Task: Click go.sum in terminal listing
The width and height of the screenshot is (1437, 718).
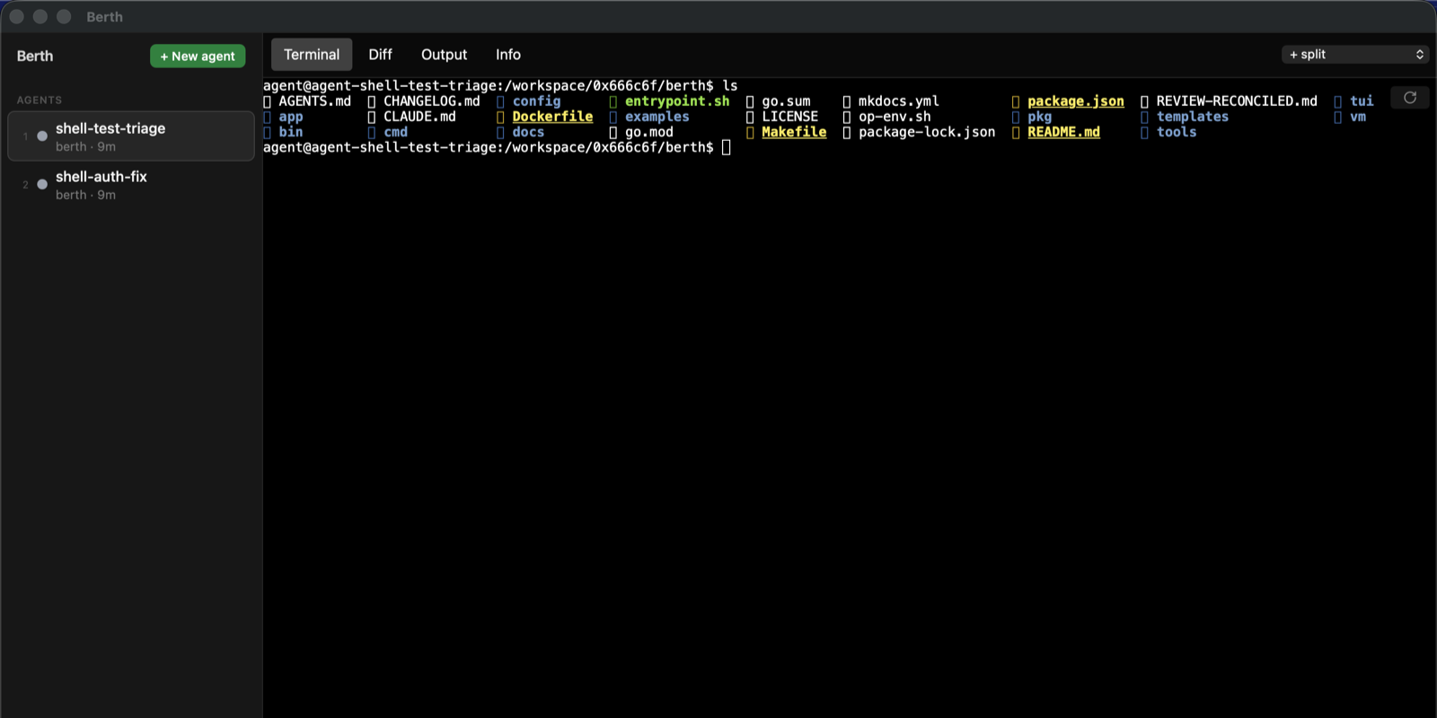Action: [786, 101]
